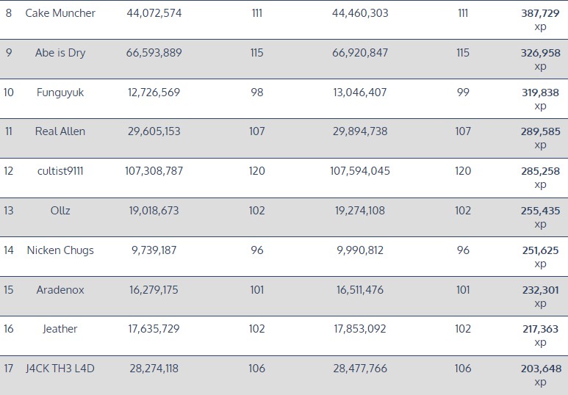Select J4CK TH3 L4D player name
The height and width of the screenshot is (395, 568).
pyautogui.click(x=60, y=369)
